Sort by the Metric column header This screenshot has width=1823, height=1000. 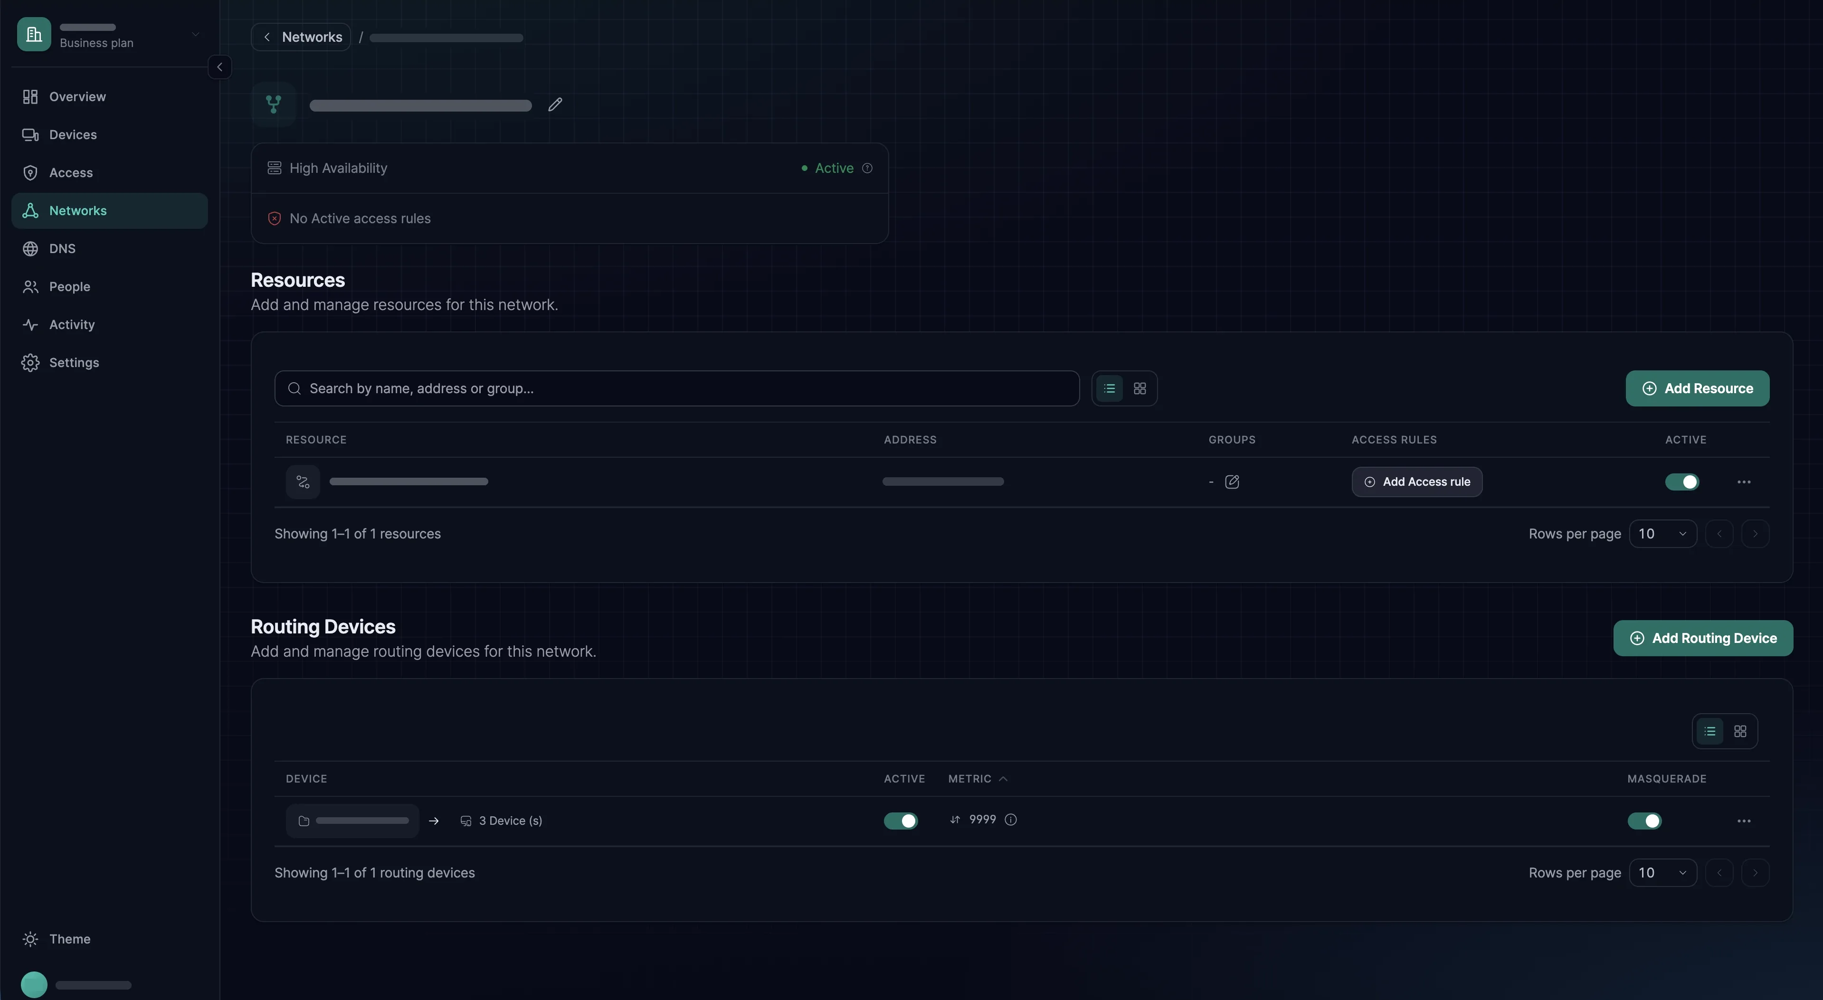978,779
